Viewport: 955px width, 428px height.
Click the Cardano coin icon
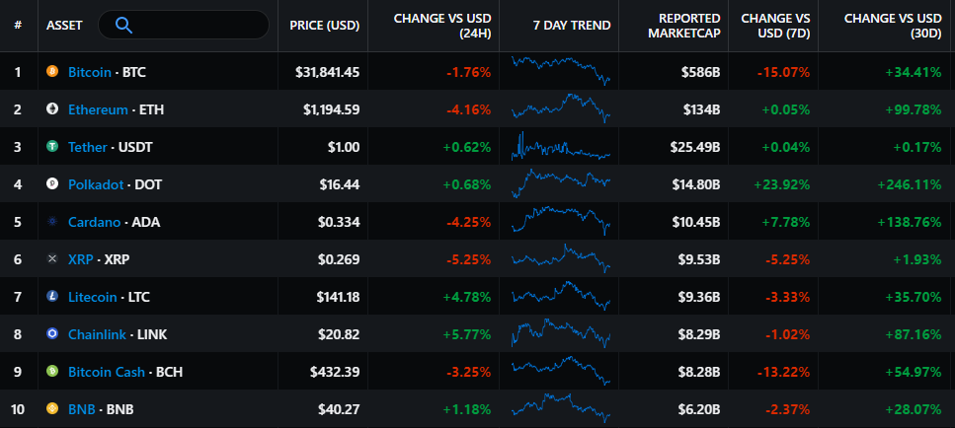point(52,222)
